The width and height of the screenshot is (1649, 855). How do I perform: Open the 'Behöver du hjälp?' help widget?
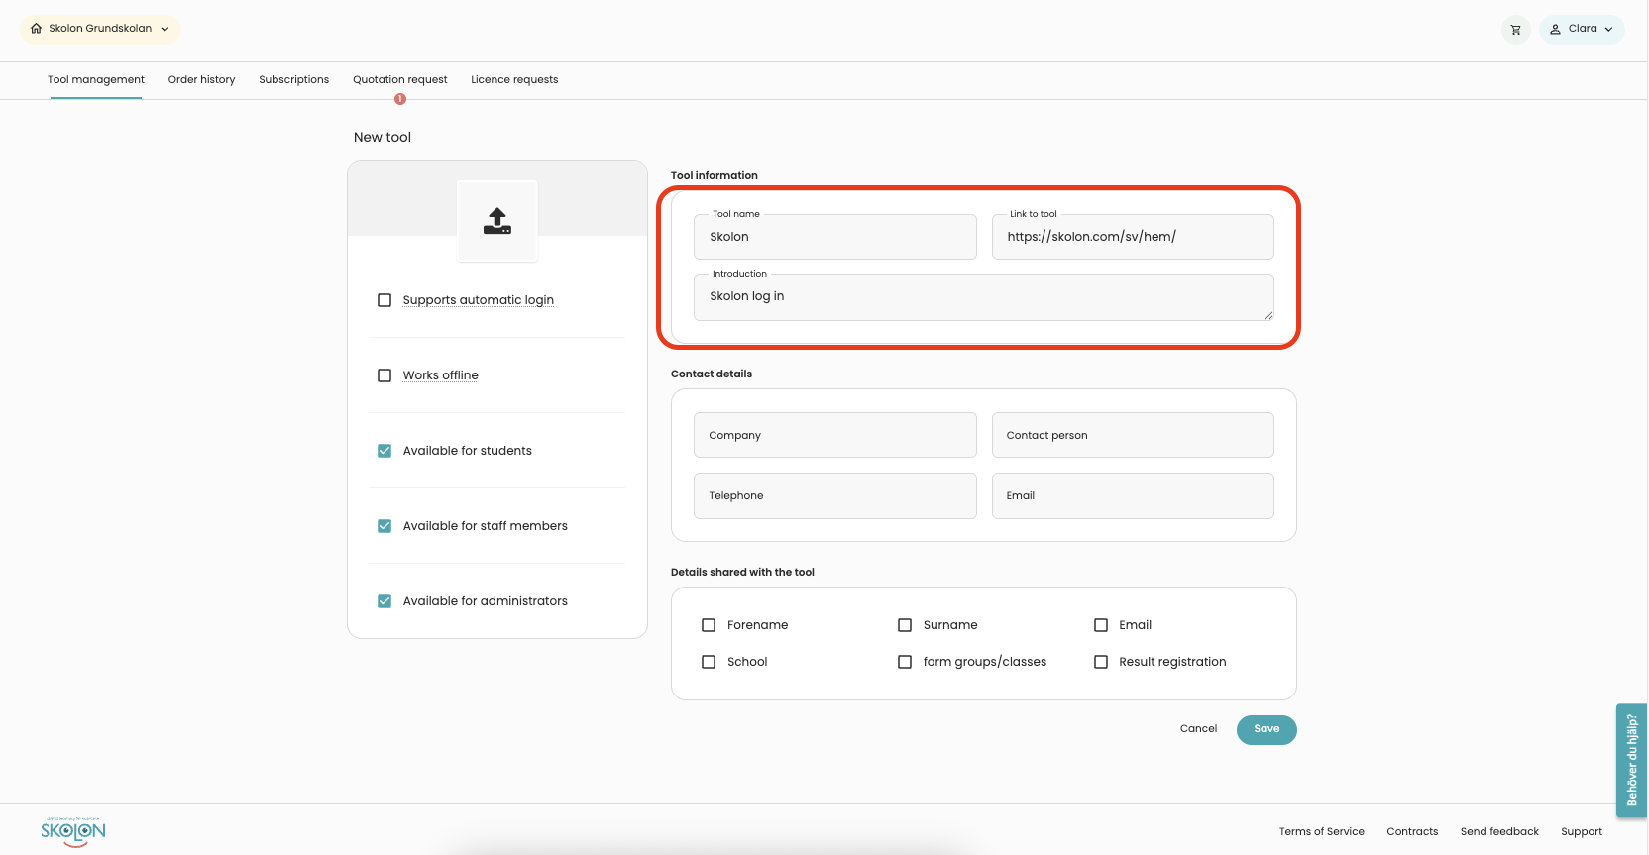tap(1631, 760)
